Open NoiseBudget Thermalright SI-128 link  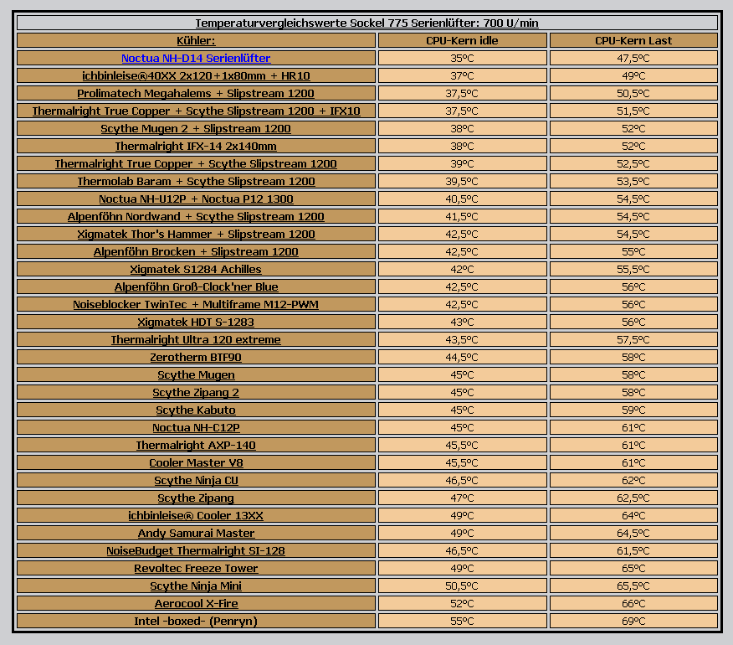coord(196,550)
